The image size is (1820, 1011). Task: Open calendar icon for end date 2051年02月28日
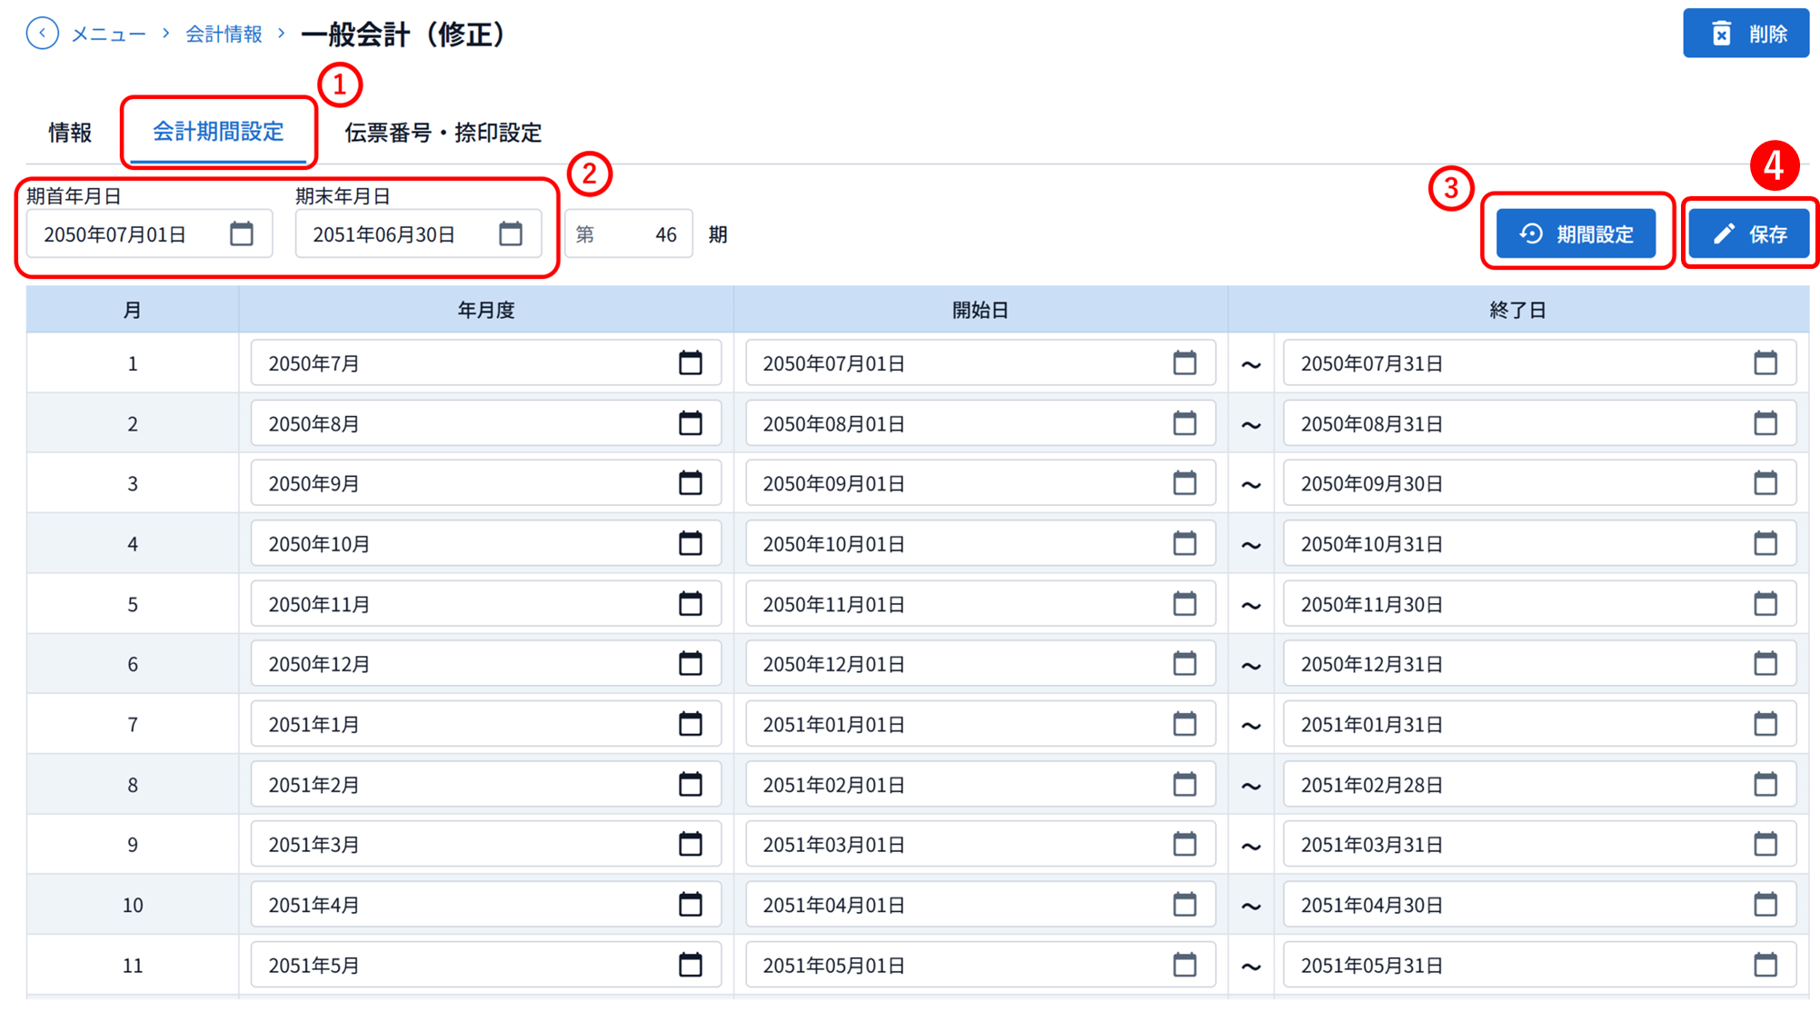pyautogui.click(x=1765, y=783)
